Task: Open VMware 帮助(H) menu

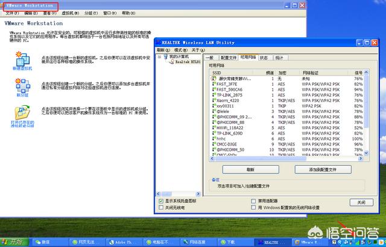Action: click(x=128, y=13)
